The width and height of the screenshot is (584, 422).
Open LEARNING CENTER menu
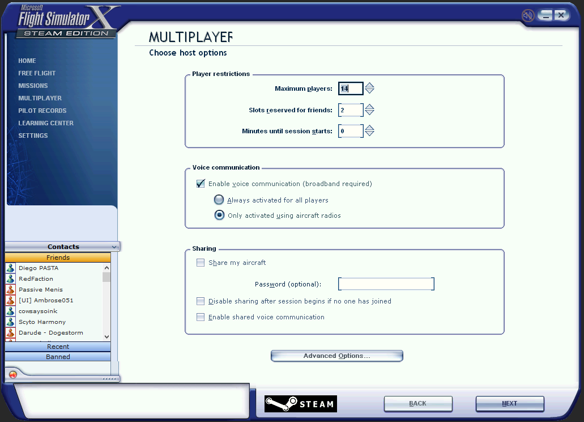point(46,123)
